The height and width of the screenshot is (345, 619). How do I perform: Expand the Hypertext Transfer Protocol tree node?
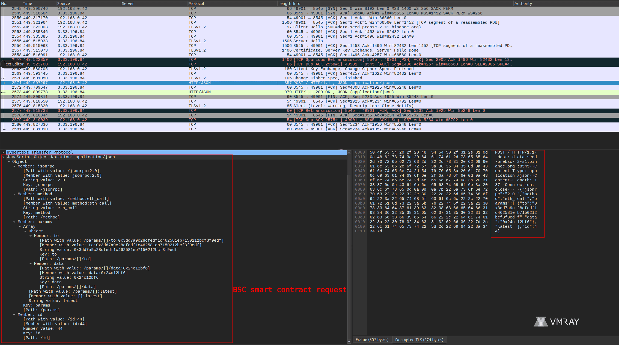click(x=3, y=152)
